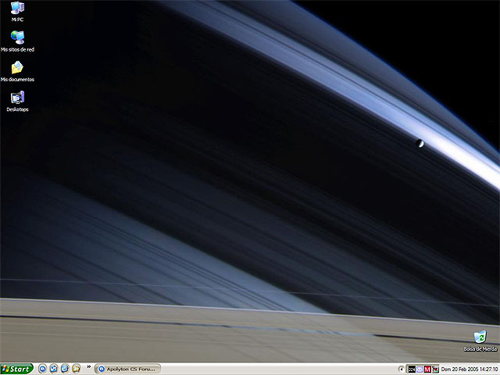Click the first quick launch icon

(x=43, y=369)
